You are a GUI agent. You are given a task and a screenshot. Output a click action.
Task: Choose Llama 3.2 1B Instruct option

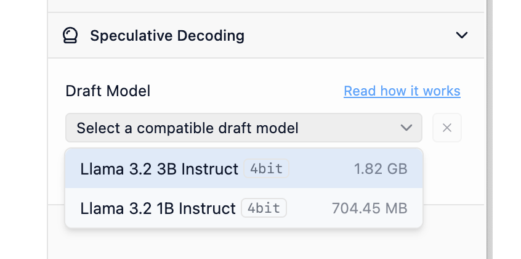click(158, 208)
